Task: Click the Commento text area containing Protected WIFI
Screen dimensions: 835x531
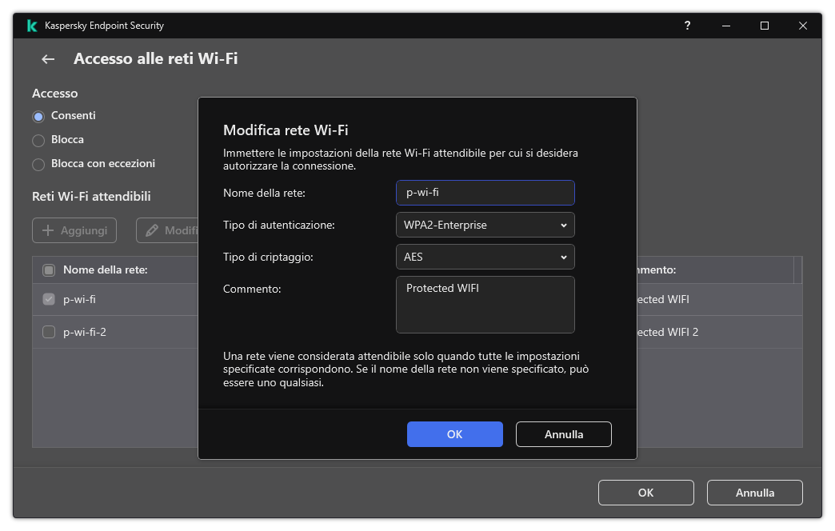Action: (x=485, y=305)
